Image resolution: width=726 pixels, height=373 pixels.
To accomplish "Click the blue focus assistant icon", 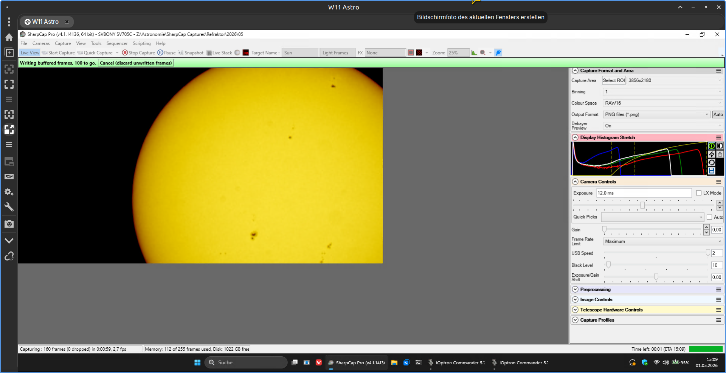I will coord(498,52).
